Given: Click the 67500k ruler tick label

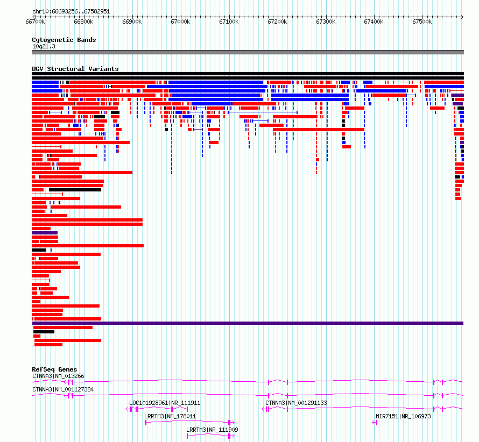Looking at the screenshot, I should pyautogui.click(x=422, y=22).
